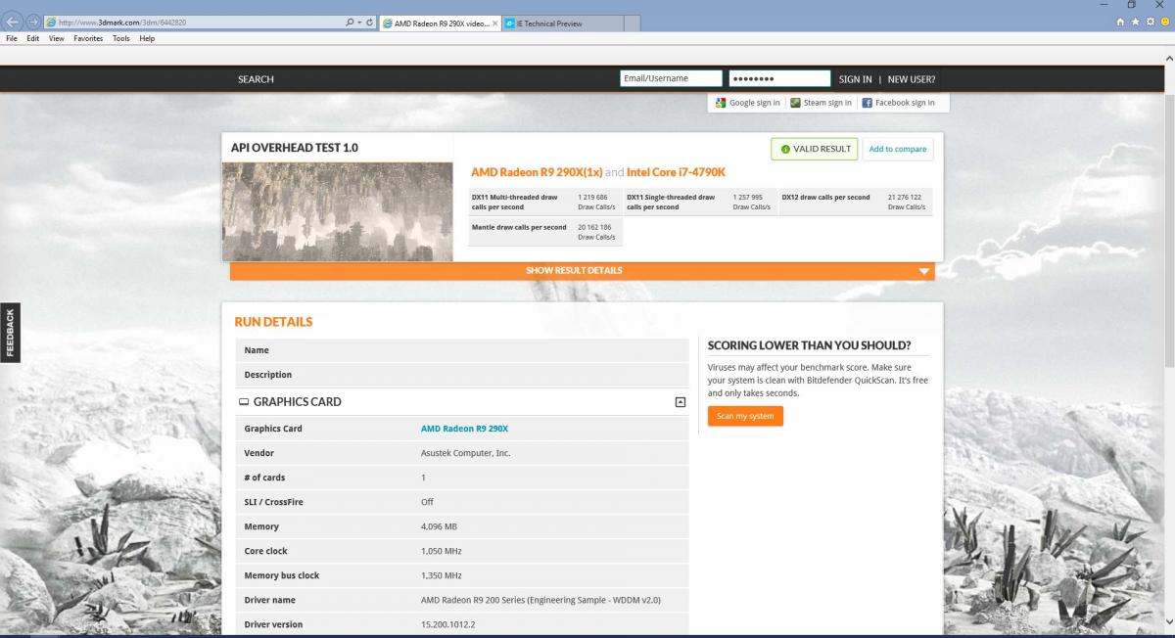Image resolution: width=1175 pixels, height=638 pixels.
Task: Open the View menu
Action: tap(57, 38)
